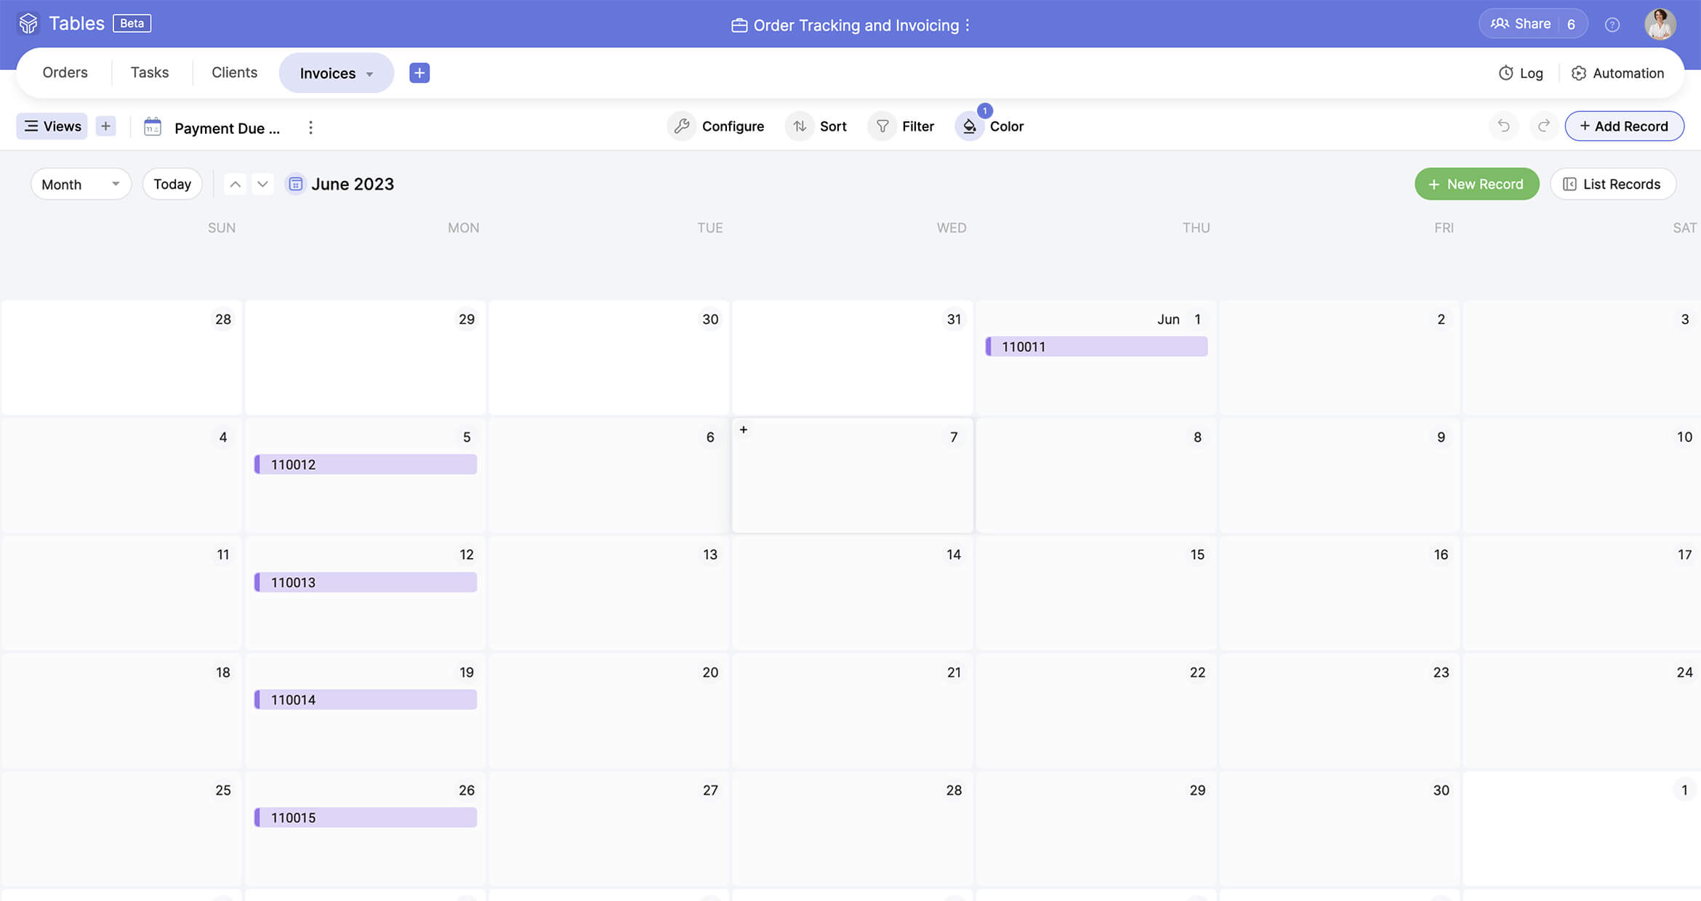Click the redo arrow icon
The height and width of the screenshot is (901, 1701).
pyautogui.click(x=1543, y=126)
